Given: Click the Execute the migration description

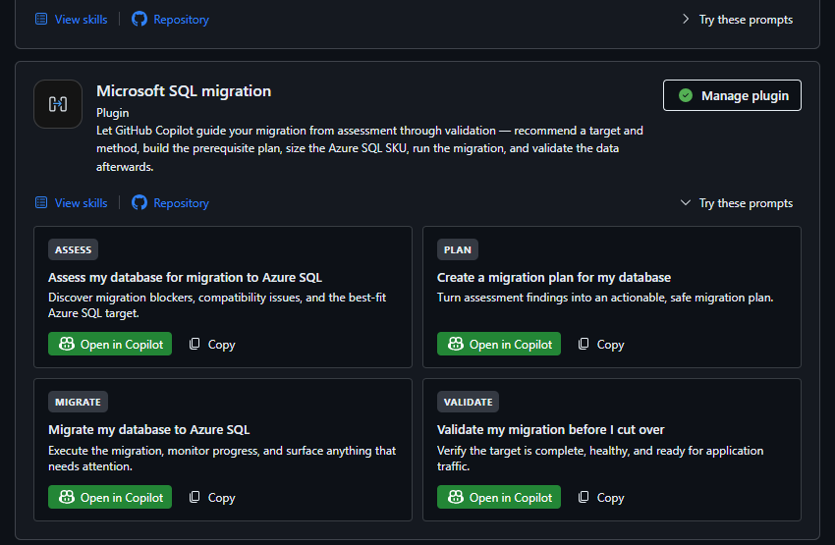Looking at the screenshot, I should [x=222, y=459].
